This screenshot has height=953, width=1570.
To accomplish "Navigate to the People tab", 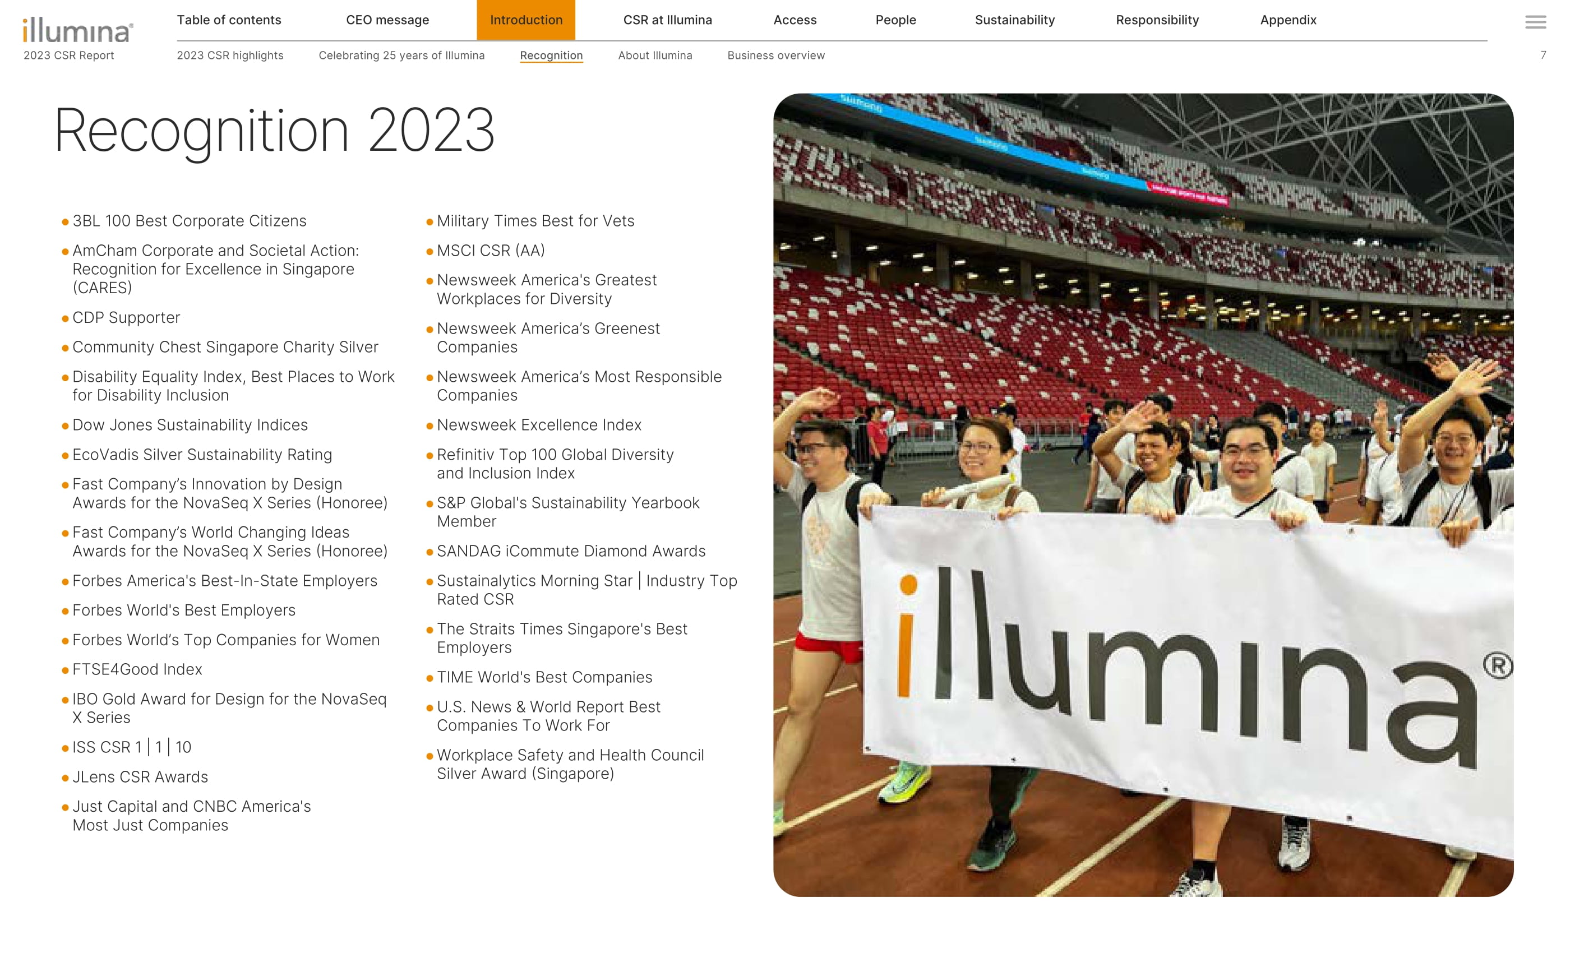I will [895, 20].
